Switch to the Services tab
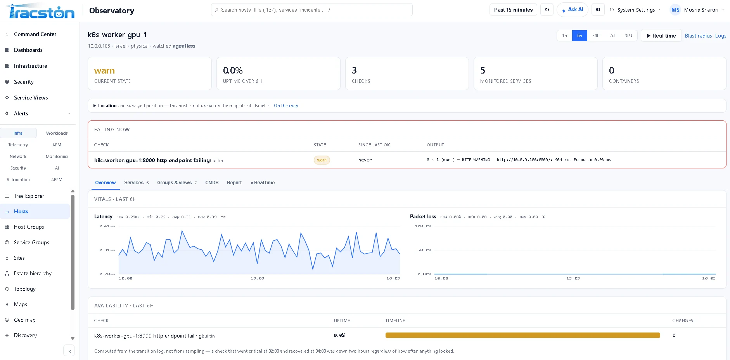This screenshot has width=730, height=360. [136, 183]
